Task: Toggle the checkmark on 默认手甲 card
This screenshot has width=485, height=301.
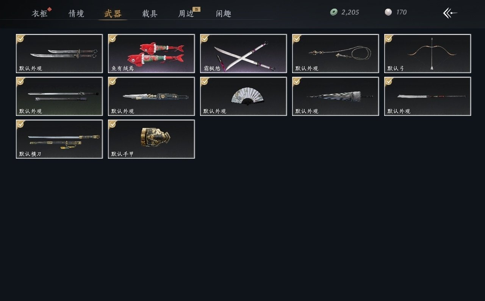Action: point(113,124)
